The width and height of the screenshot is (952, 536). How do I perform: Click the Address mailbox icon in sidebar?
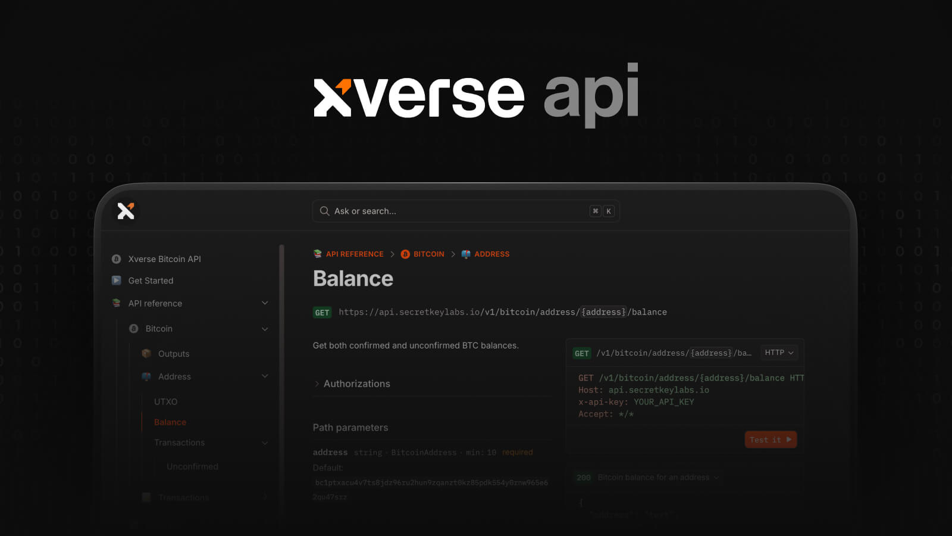point(146,376)
